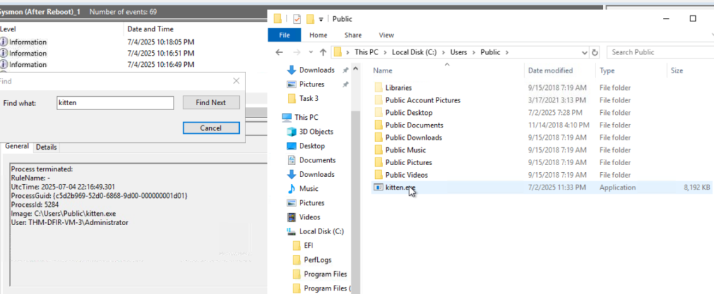This screenshot has height=294, width=714.
Task: Open the address bar history dropdown
Action: tap(584, 52)
